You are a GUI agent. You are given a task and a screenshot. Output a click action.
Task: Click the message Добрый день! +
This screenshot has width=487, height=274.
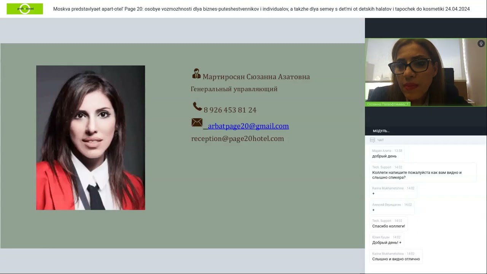point(387,242)
